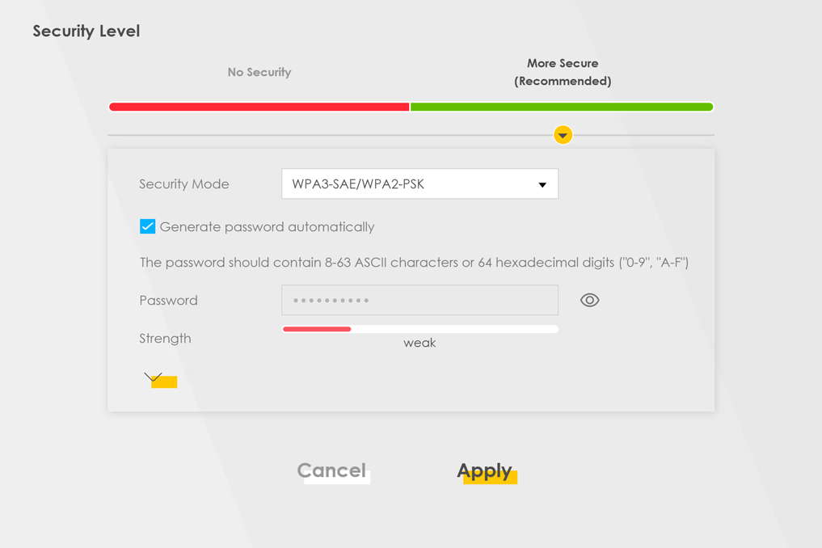Select the red No Security bar segment

point(259,107)
